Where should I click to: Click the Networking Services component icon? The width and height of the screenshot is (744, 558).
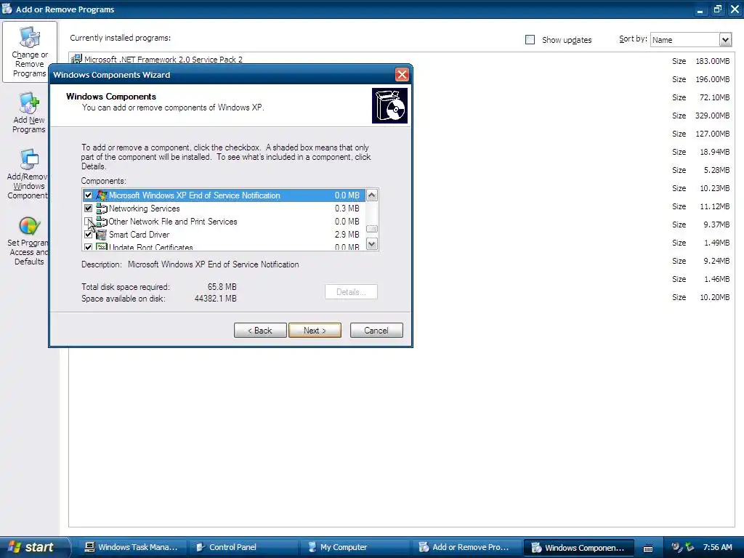click(101, 209)
